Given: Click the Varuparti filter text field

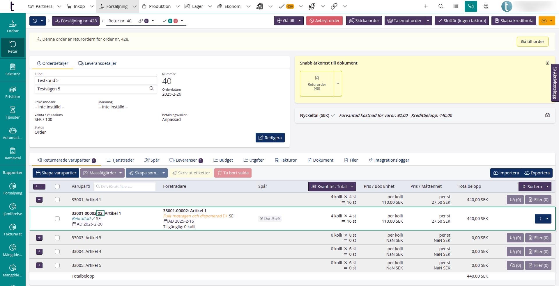Looking at the screenshot, I should click(x=125, y=187).
